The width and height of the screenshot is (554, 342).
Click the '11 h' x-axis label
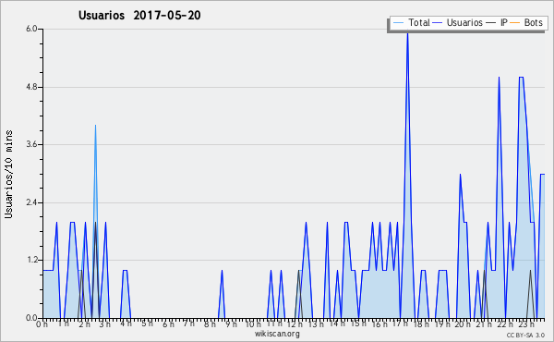[274, 324]
